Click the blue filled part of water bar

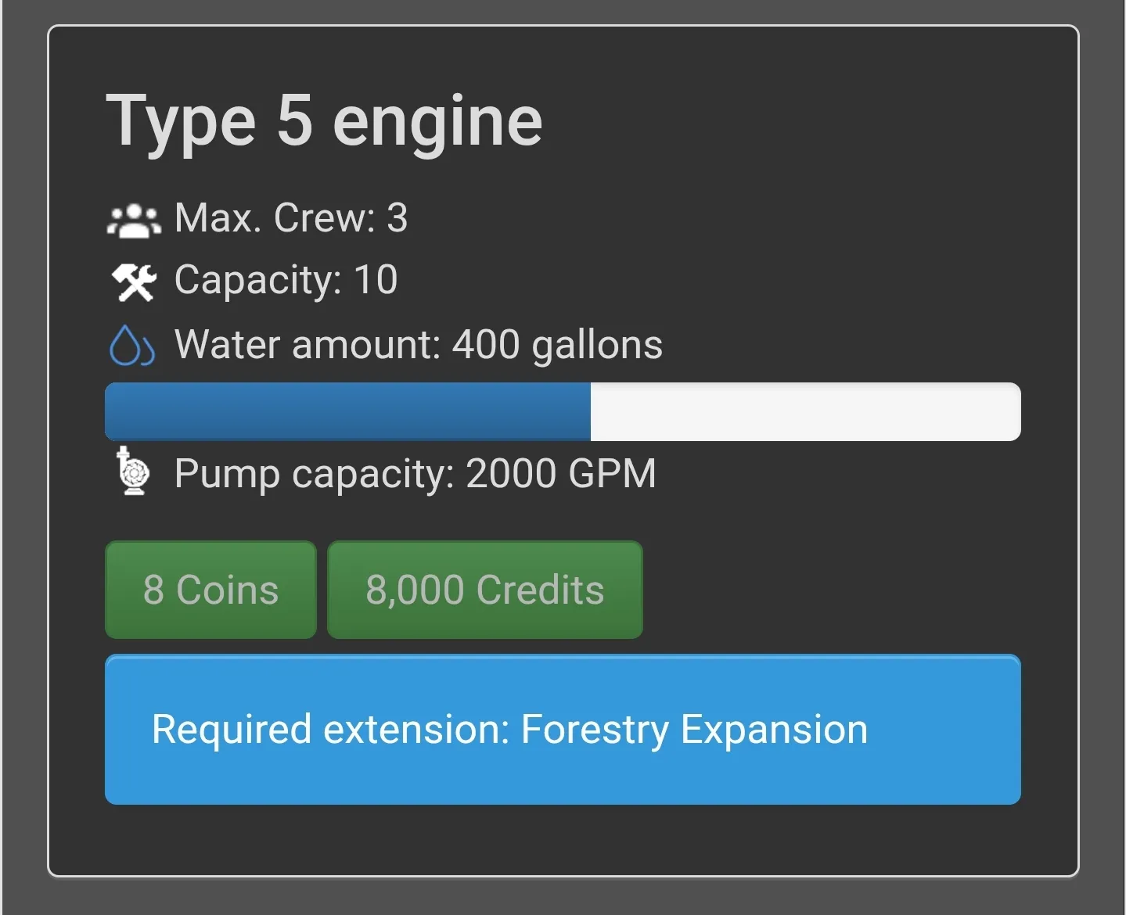[x=348, y=411]
